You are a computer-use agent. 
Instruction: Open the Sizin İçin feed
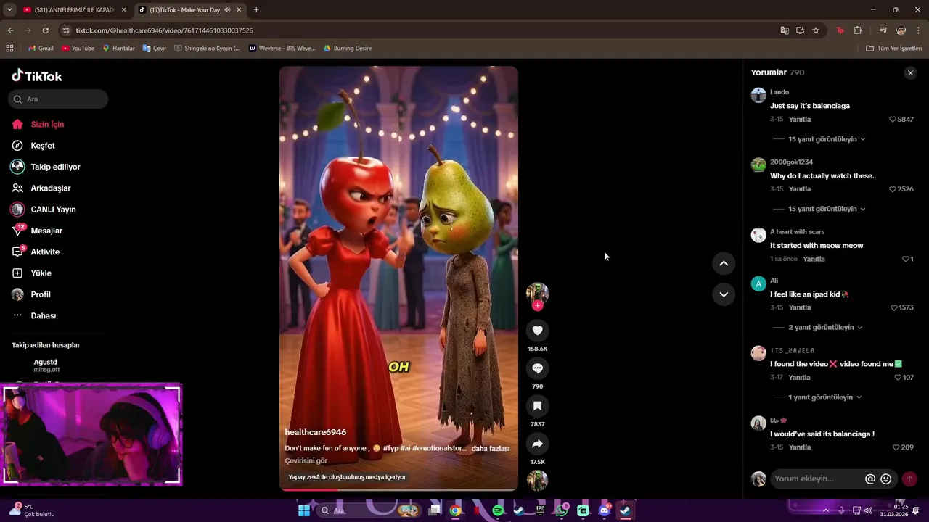click(x=47, y=125)
